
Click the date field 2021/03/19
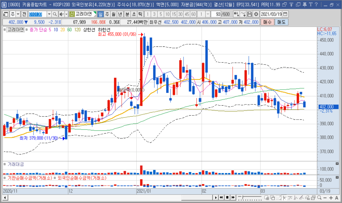271,14
